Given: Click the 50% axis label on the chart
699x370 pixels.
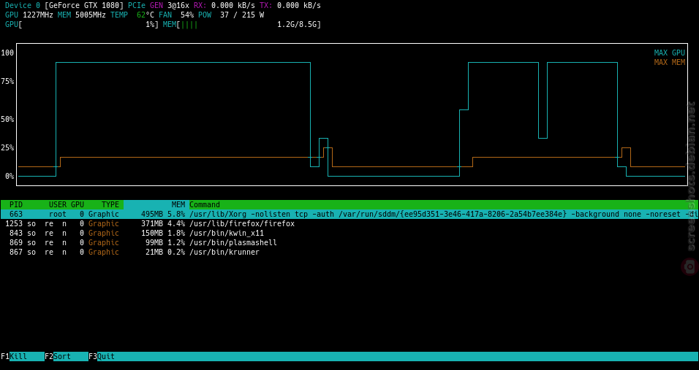Looking at the screenshot, I should coord(7,119).
